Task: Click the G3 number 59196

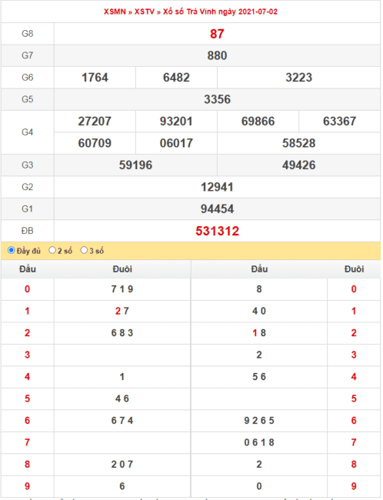Action: click(135, 165)
